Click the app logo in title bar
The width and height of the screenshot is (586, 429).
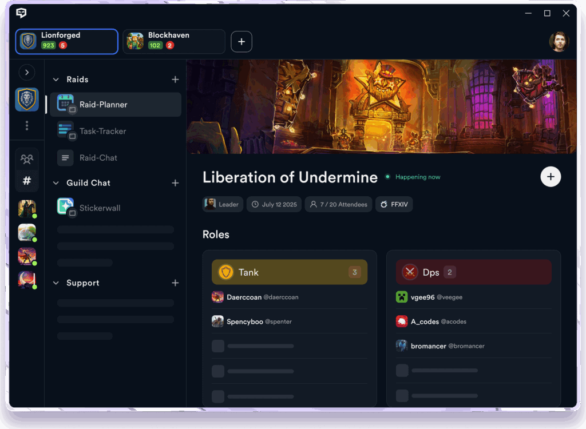[21, 13]
